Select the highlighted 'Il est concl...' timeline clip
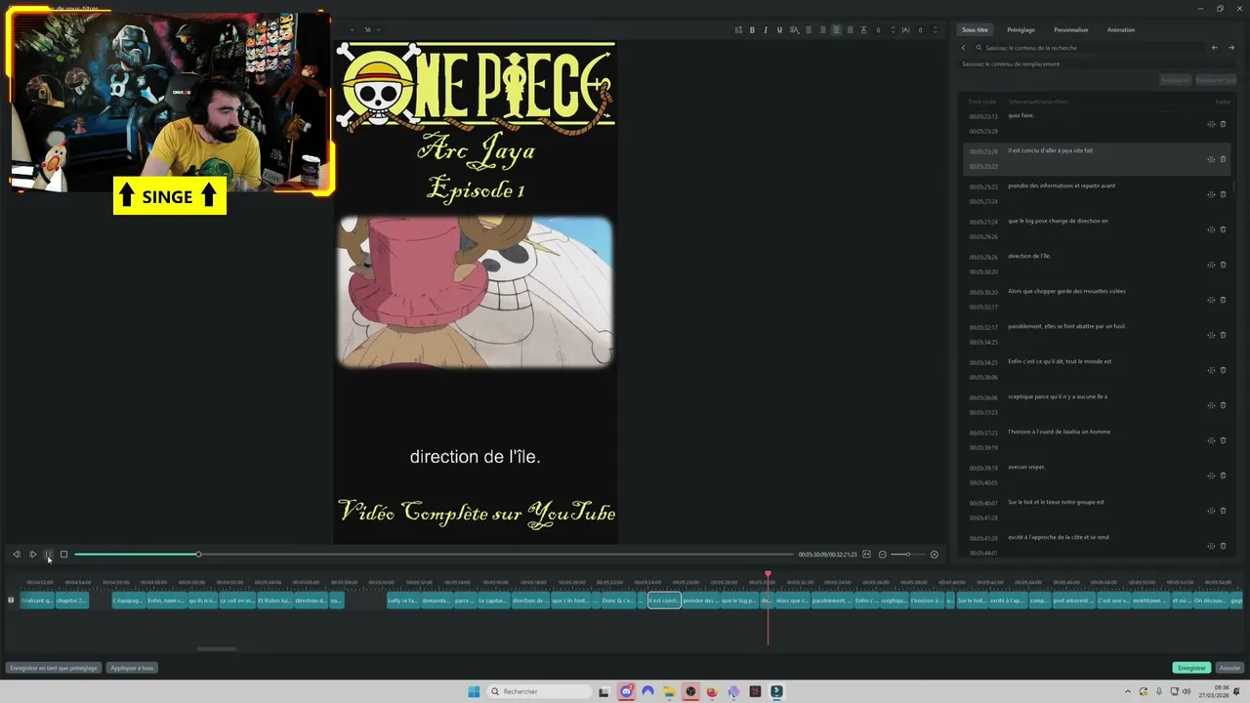Image resolution: width=1250 pixels, height=703 pixels. [x=664, y=600]
